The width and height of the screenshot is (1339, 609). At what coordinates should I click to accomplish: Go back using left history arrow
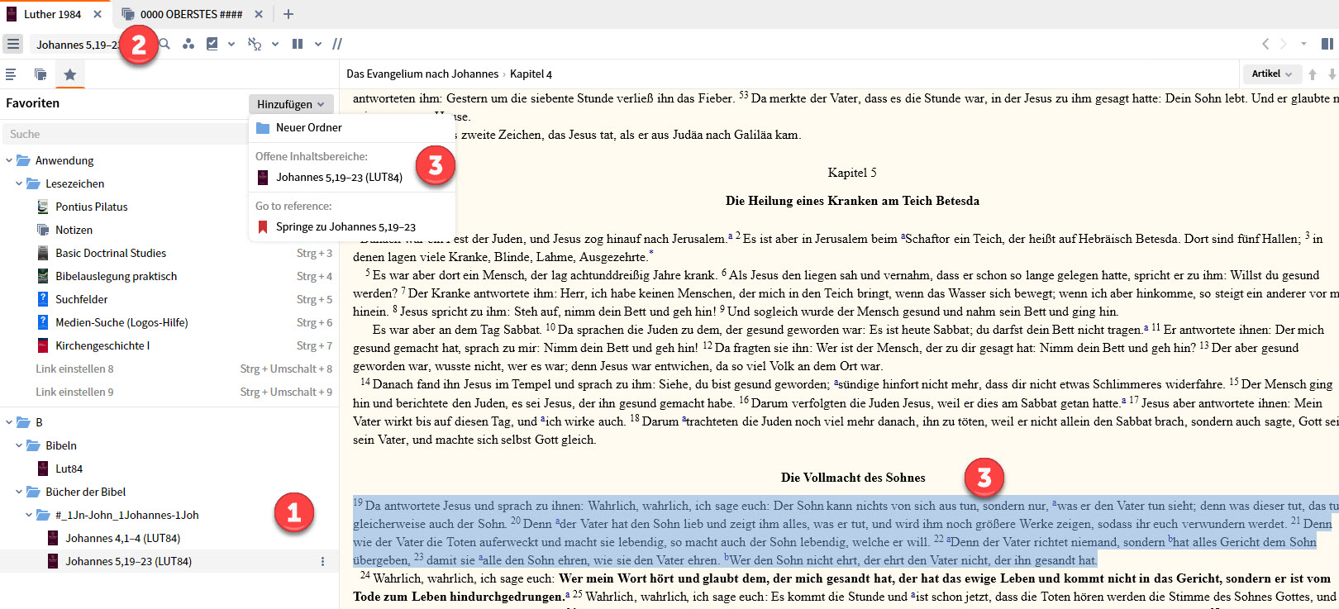point(1265,44)
